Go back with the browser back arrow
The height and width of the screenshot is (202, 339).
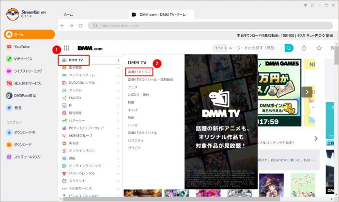62,26
